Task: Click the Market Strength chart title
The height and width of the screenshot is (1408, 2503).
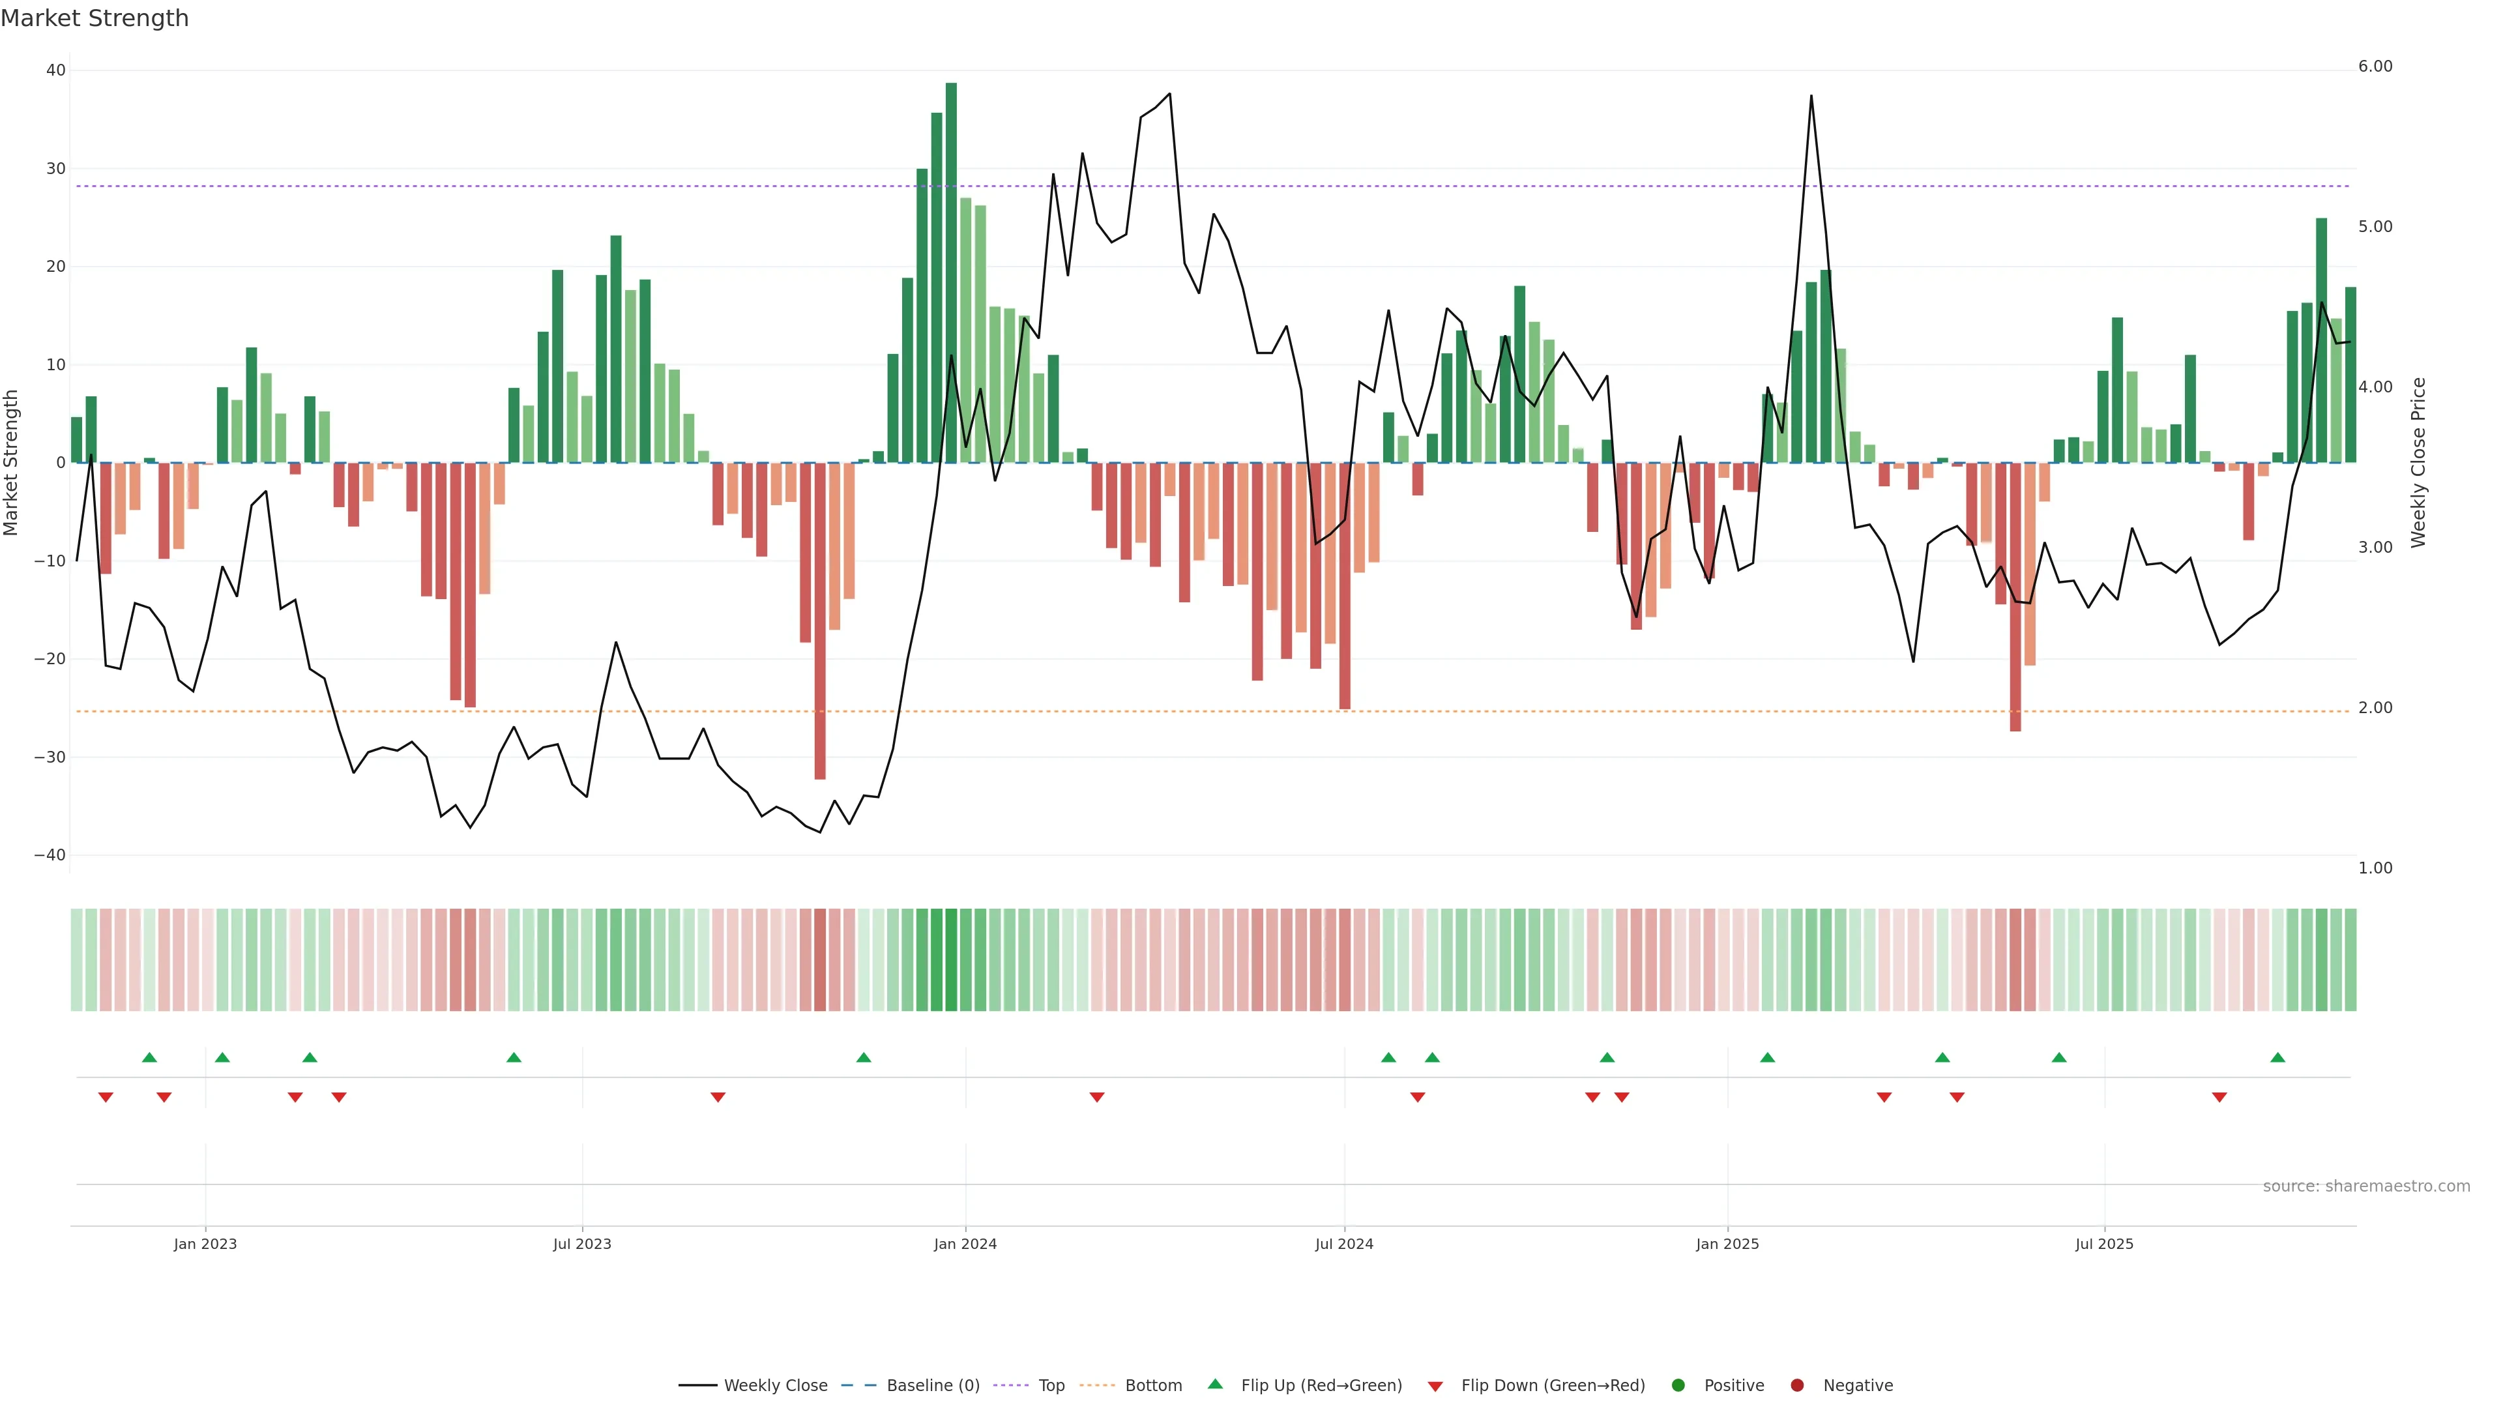Action: pos(95,18)
